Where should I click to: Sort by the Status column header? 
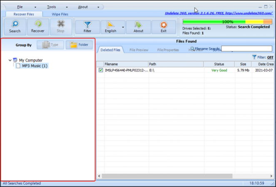click(219, 64)
